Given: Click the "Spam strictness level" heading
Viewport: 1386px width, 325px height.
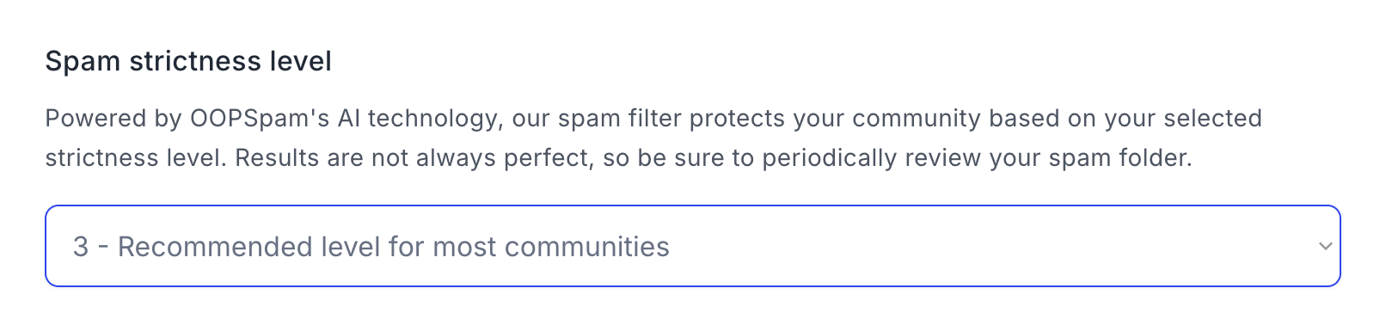Looking at the screenshot, I should (188, 62).
